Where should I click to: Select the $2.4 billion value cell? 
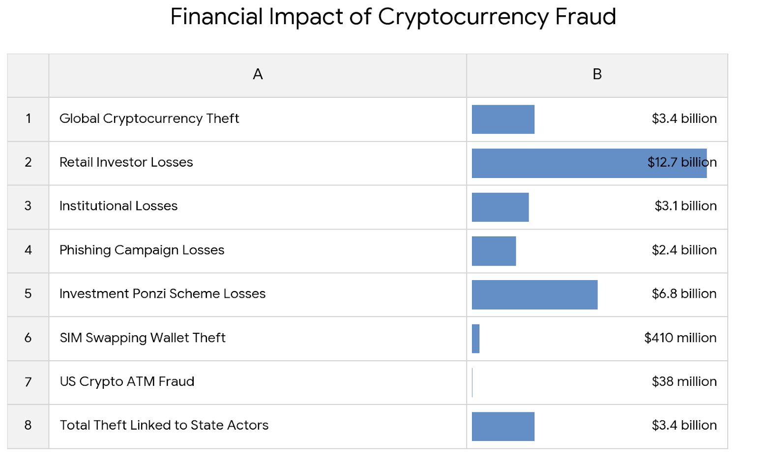[x=684, y=250]
